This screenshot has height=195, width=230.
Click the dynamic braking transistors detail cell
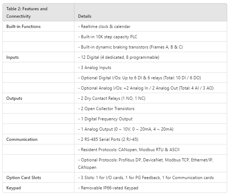tap(130, 47)
